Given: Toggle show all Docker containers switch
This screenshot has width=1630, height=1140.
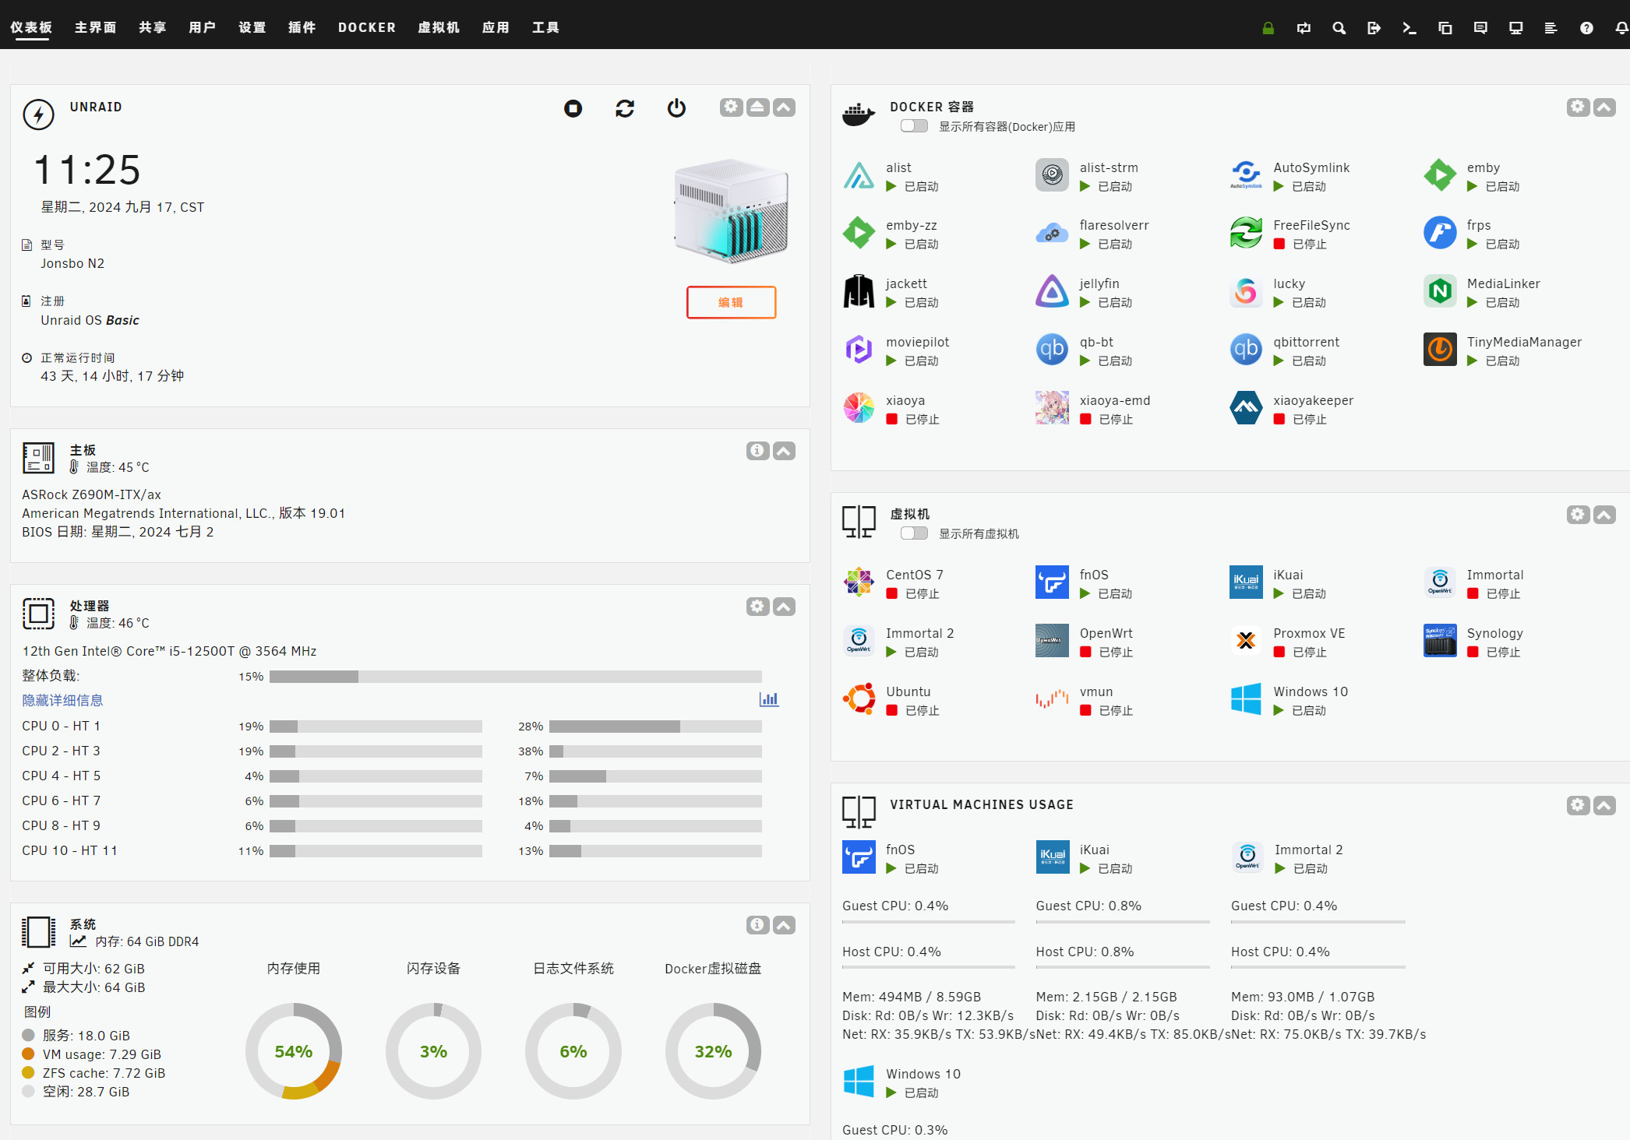Looking at the screenshot, I should click(x=914, y=126).
